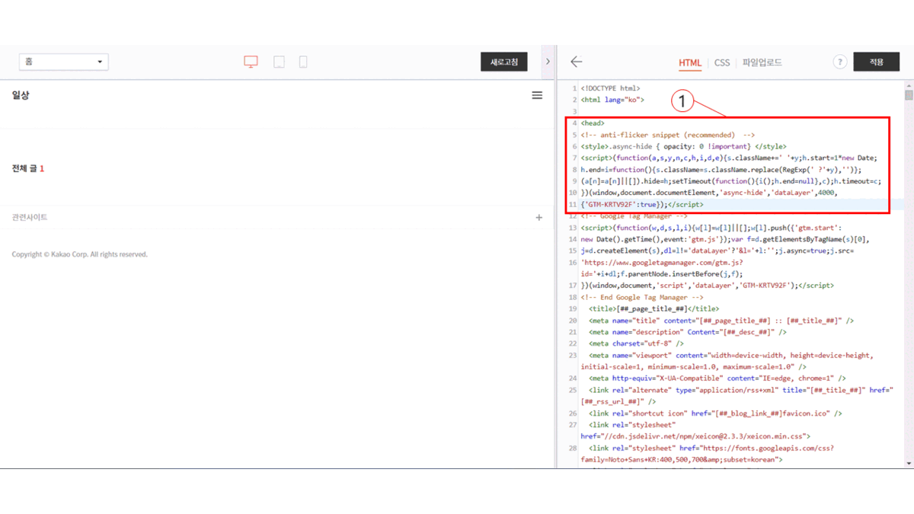Click the <!DOCTYPE html> code line

coord(610,88)
